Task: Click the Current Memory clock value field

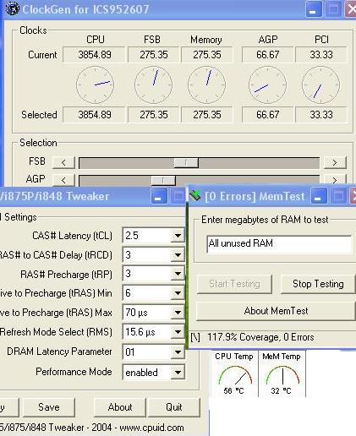Action: [207, 55]
